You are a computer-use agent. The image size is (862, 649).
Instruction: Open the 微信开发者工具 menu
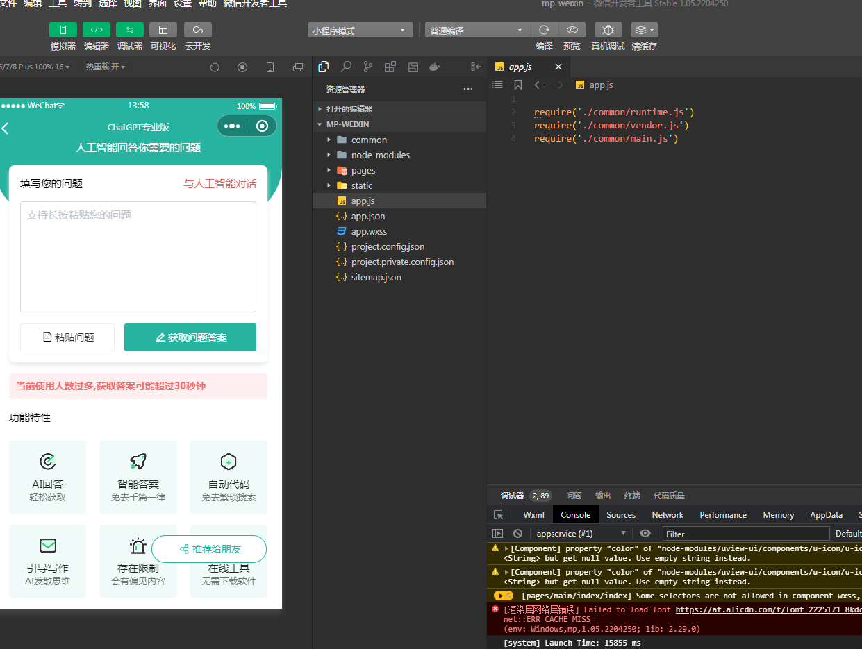pyautogui.click(x=255, y=3)
